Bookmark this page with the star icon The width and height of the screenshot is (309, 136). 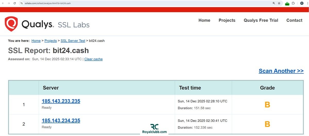coord(279,3)
